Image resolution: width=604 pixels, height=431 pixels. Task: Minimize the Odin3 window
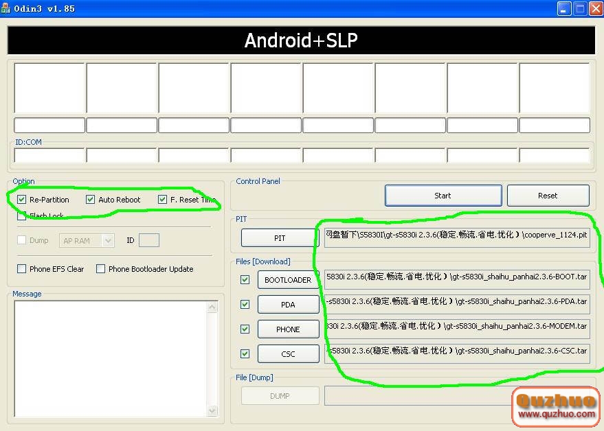(564, 9)
